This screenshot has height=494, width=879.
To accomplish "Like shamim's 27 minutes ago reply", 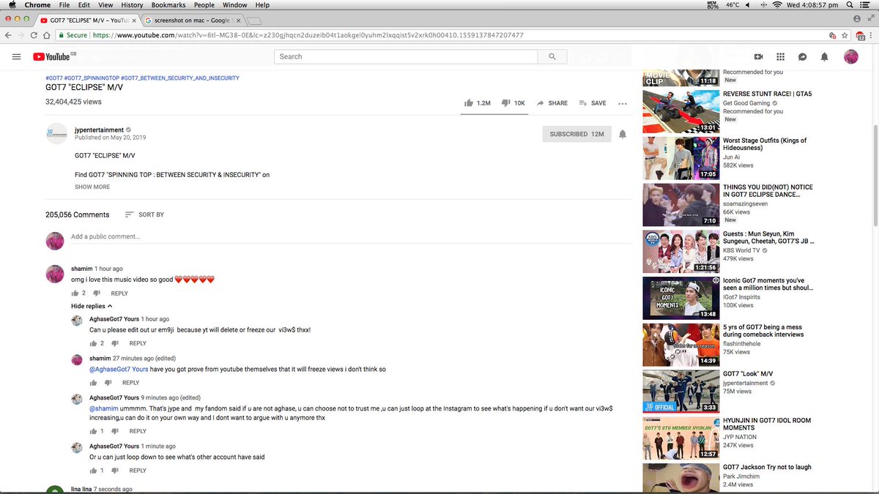I will tap(94, 383).
